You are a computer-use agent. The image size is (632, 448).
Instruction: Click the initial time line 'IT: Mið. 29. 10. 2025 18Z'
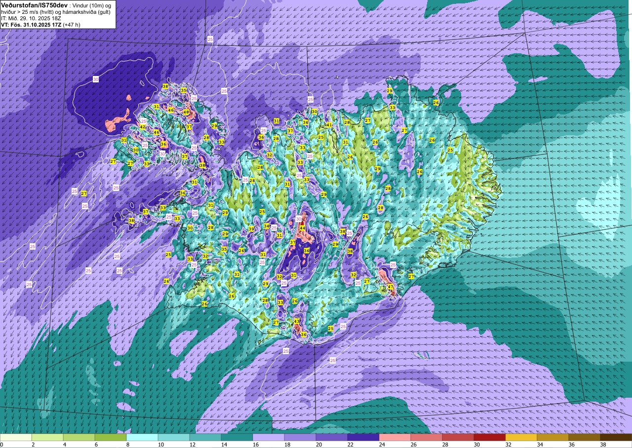32,18
